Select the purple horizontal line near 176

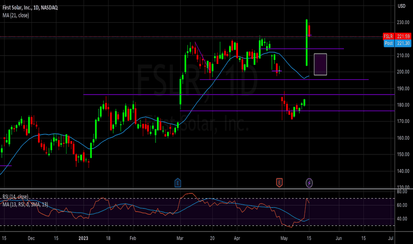coord(287,111)
